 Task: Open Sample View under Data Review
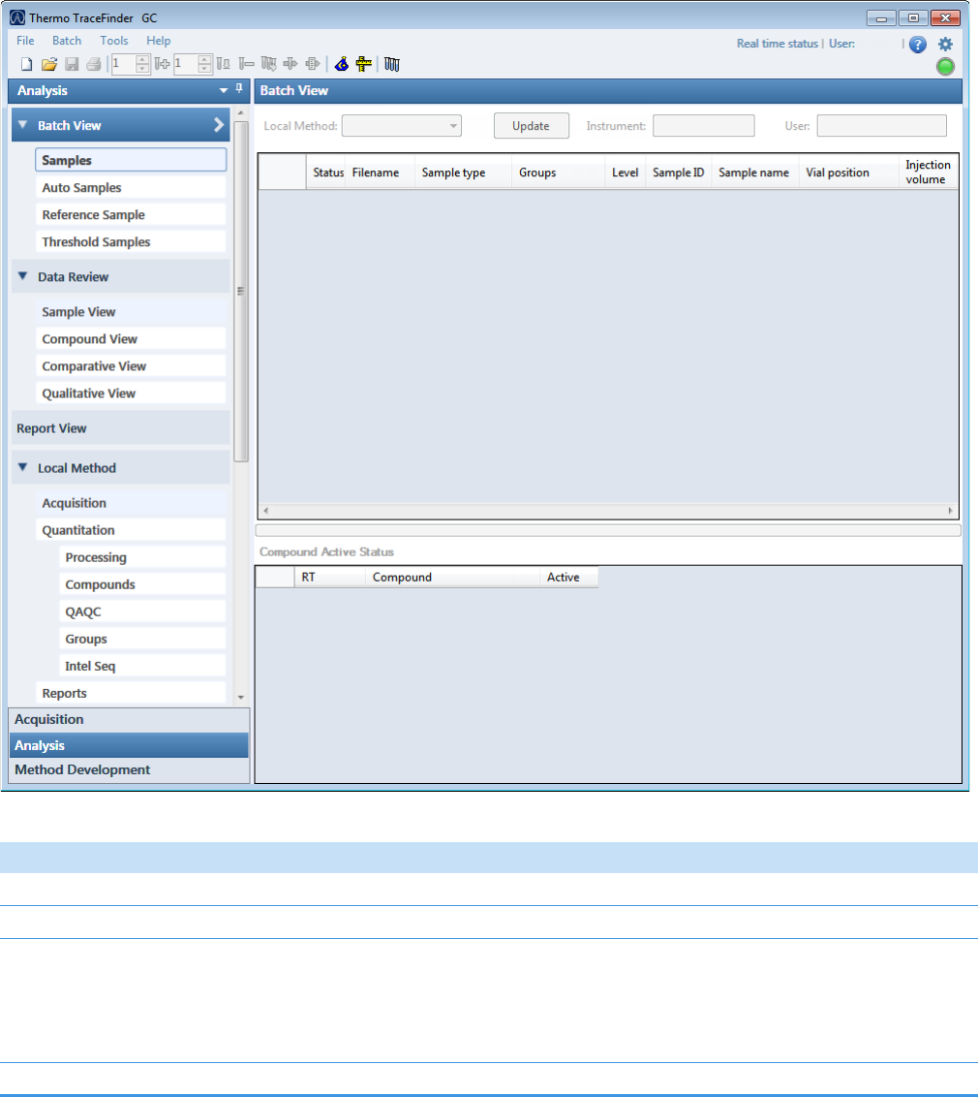(x=131, y=311)
